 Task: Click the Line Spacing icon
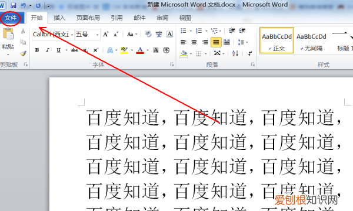(x=241, y=42)
